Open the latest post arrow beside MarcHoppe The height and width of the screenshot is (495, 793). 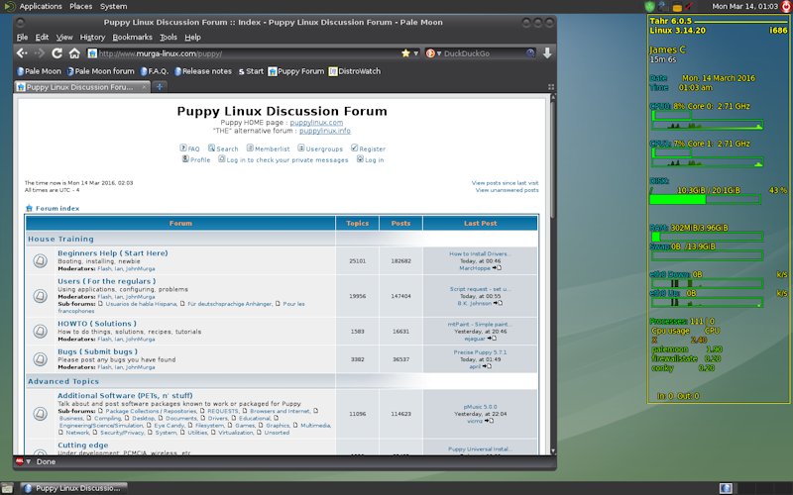coord(497,267)
